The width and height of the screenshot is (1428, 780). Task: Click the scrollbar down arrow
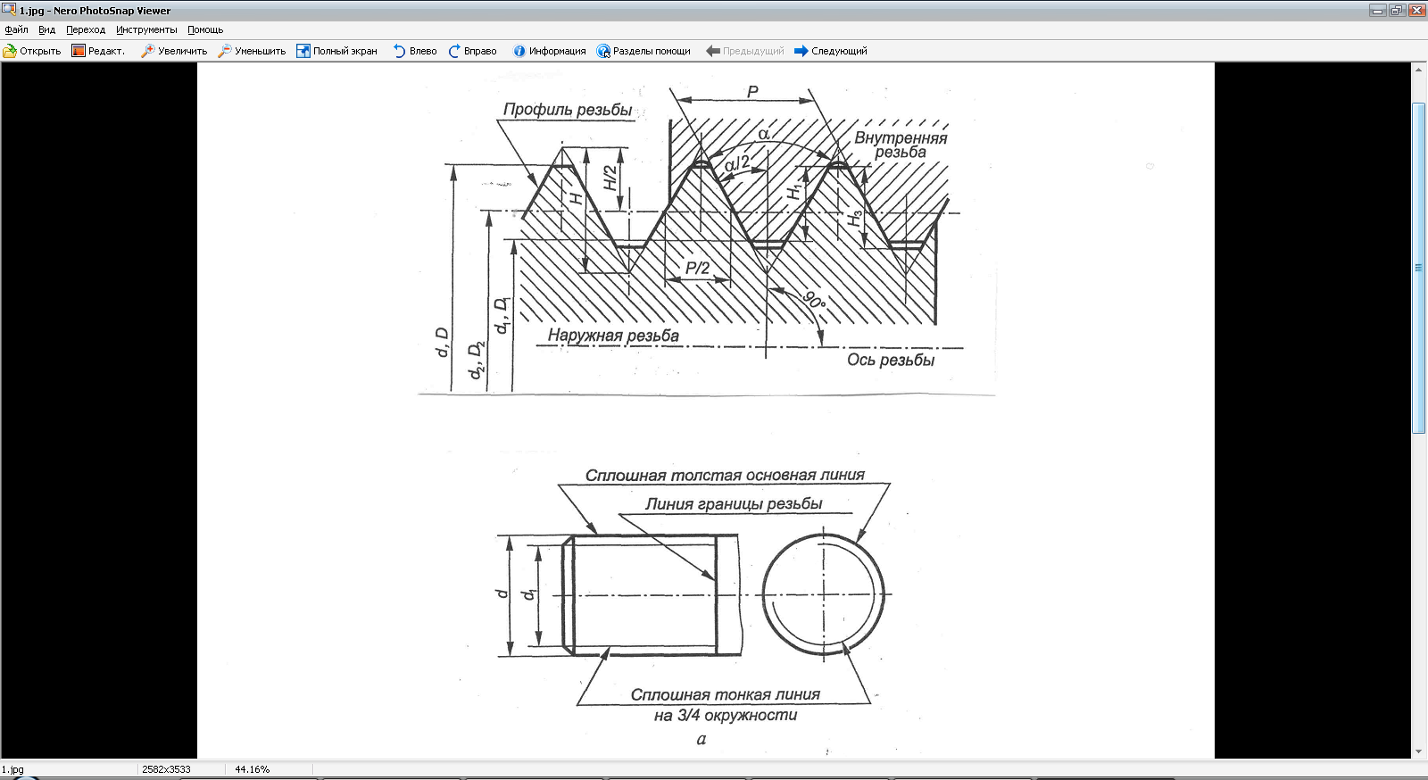tap(1418, 751)
